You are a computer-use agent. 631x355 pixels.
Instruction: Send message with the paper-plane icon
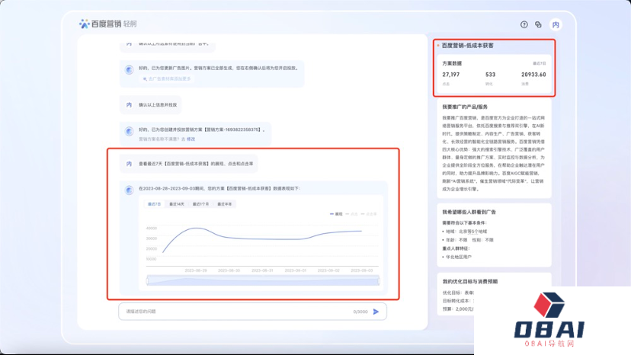(x=376, y=312)
